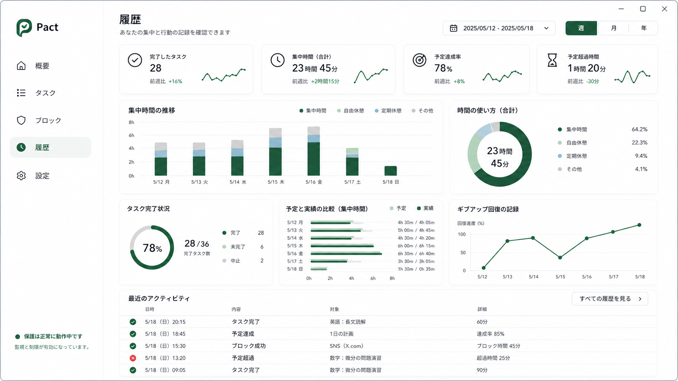Toggle 実績 legend in 予定と実績 chart
Viewport: 678px width, 381px height.
coord(425,208)
